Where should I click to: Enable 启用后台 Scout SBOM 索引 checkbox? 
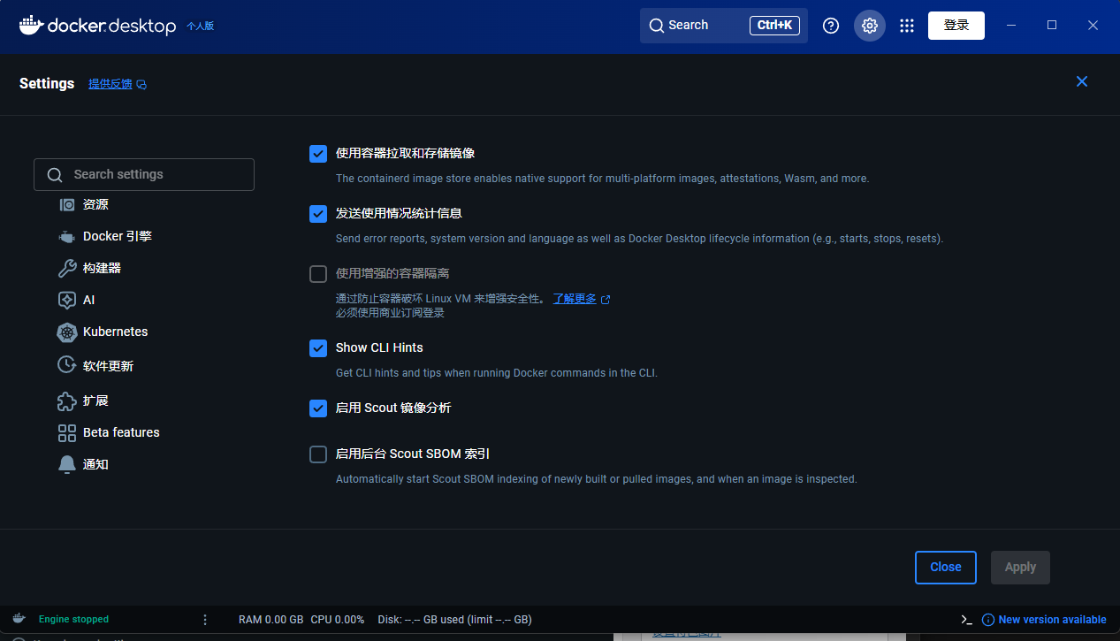[x=318, y=454]
